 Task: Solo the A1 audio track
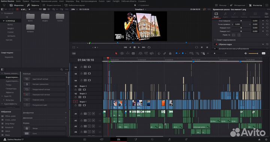tap(89, 114)
